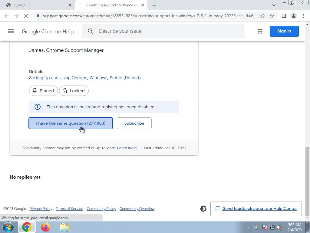Click the Pinned chip

point(43,91)
